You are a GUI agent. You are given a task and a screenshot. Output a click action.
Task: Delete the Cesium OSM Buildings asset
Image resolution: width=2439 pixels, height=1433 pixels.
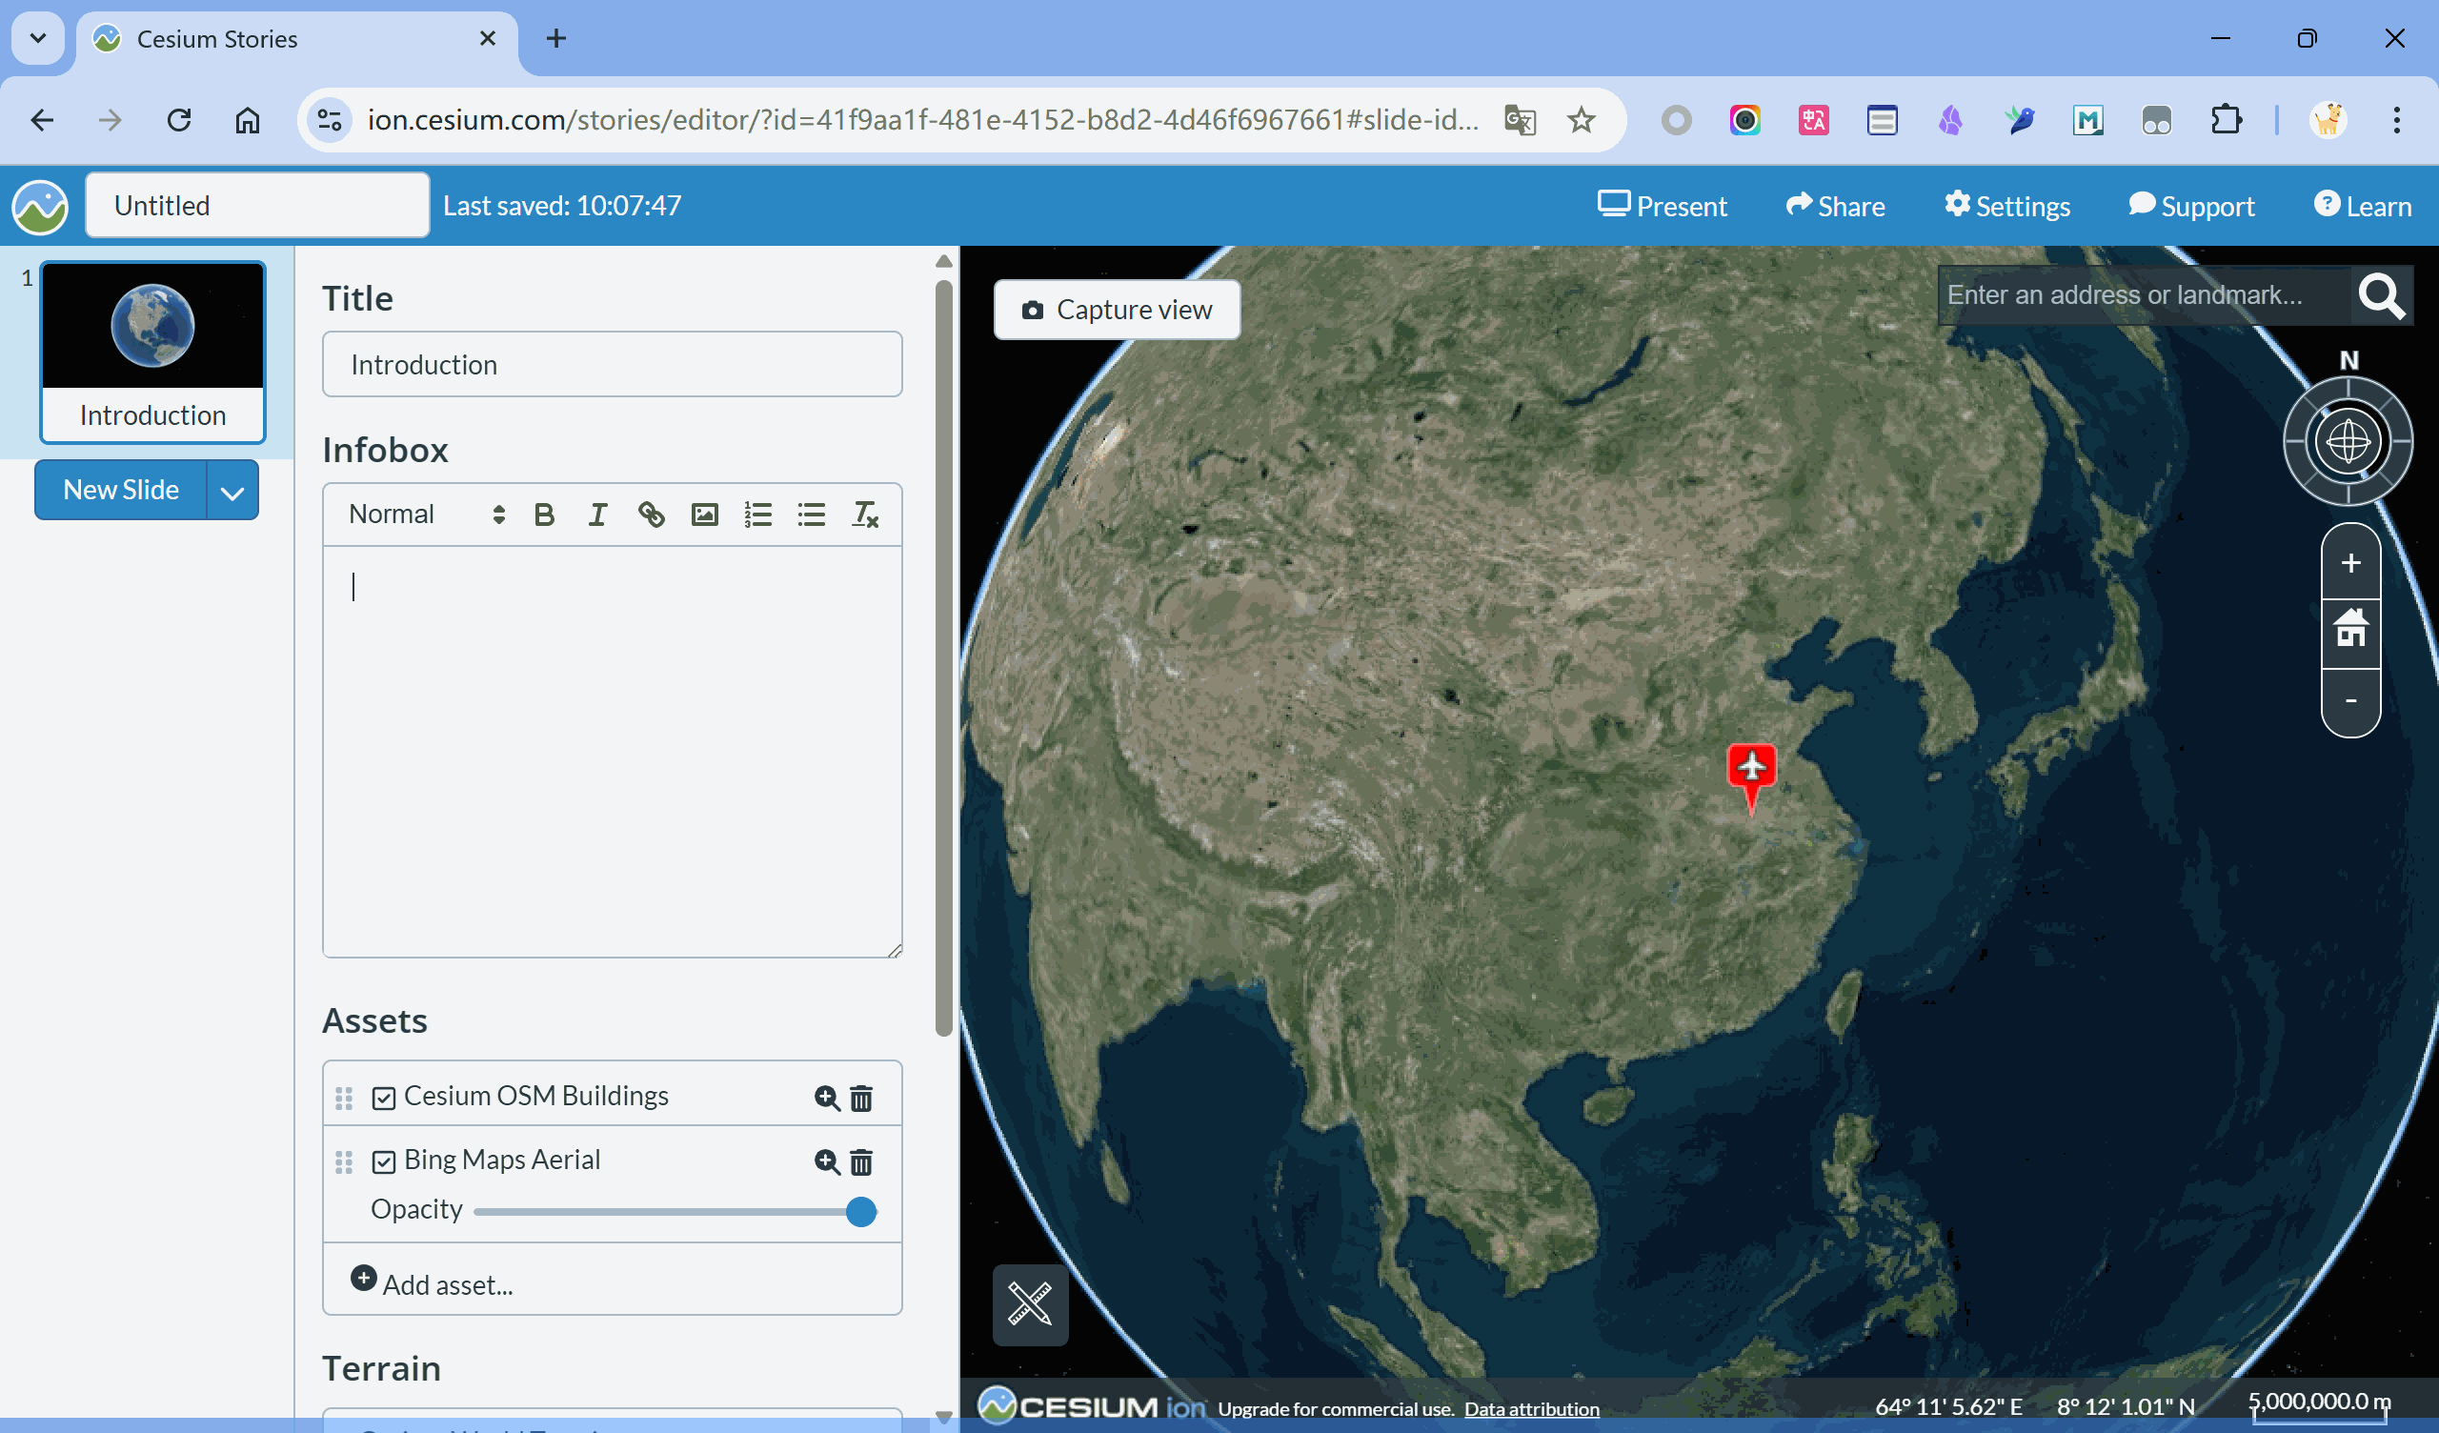coord(860,1098)
